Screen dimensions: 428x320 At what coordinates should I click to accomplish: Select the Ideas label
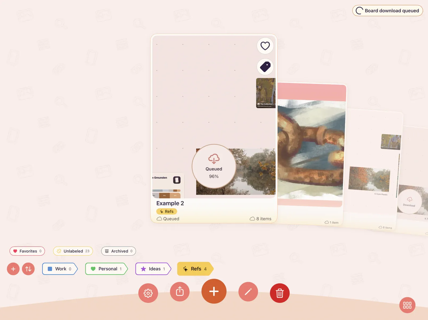pos(153,269)
